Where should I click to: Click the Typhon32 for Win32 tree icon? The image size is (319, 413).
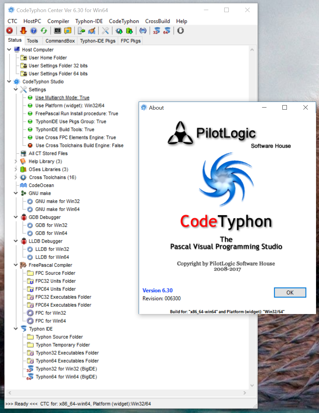pos(30,369)
